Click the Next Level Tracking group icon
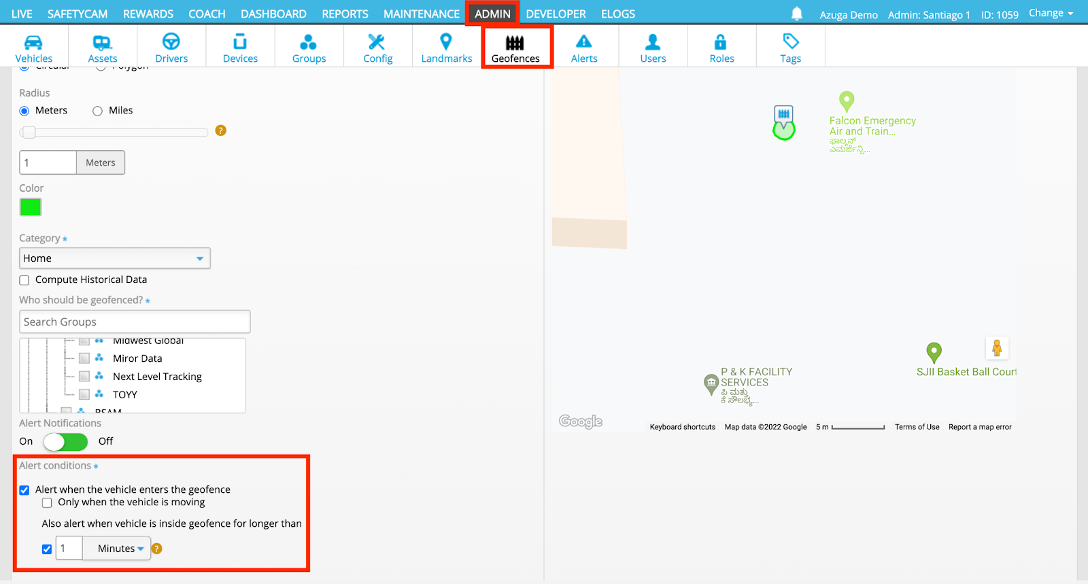The image size is (1088, 584). [x=99, y=376]
